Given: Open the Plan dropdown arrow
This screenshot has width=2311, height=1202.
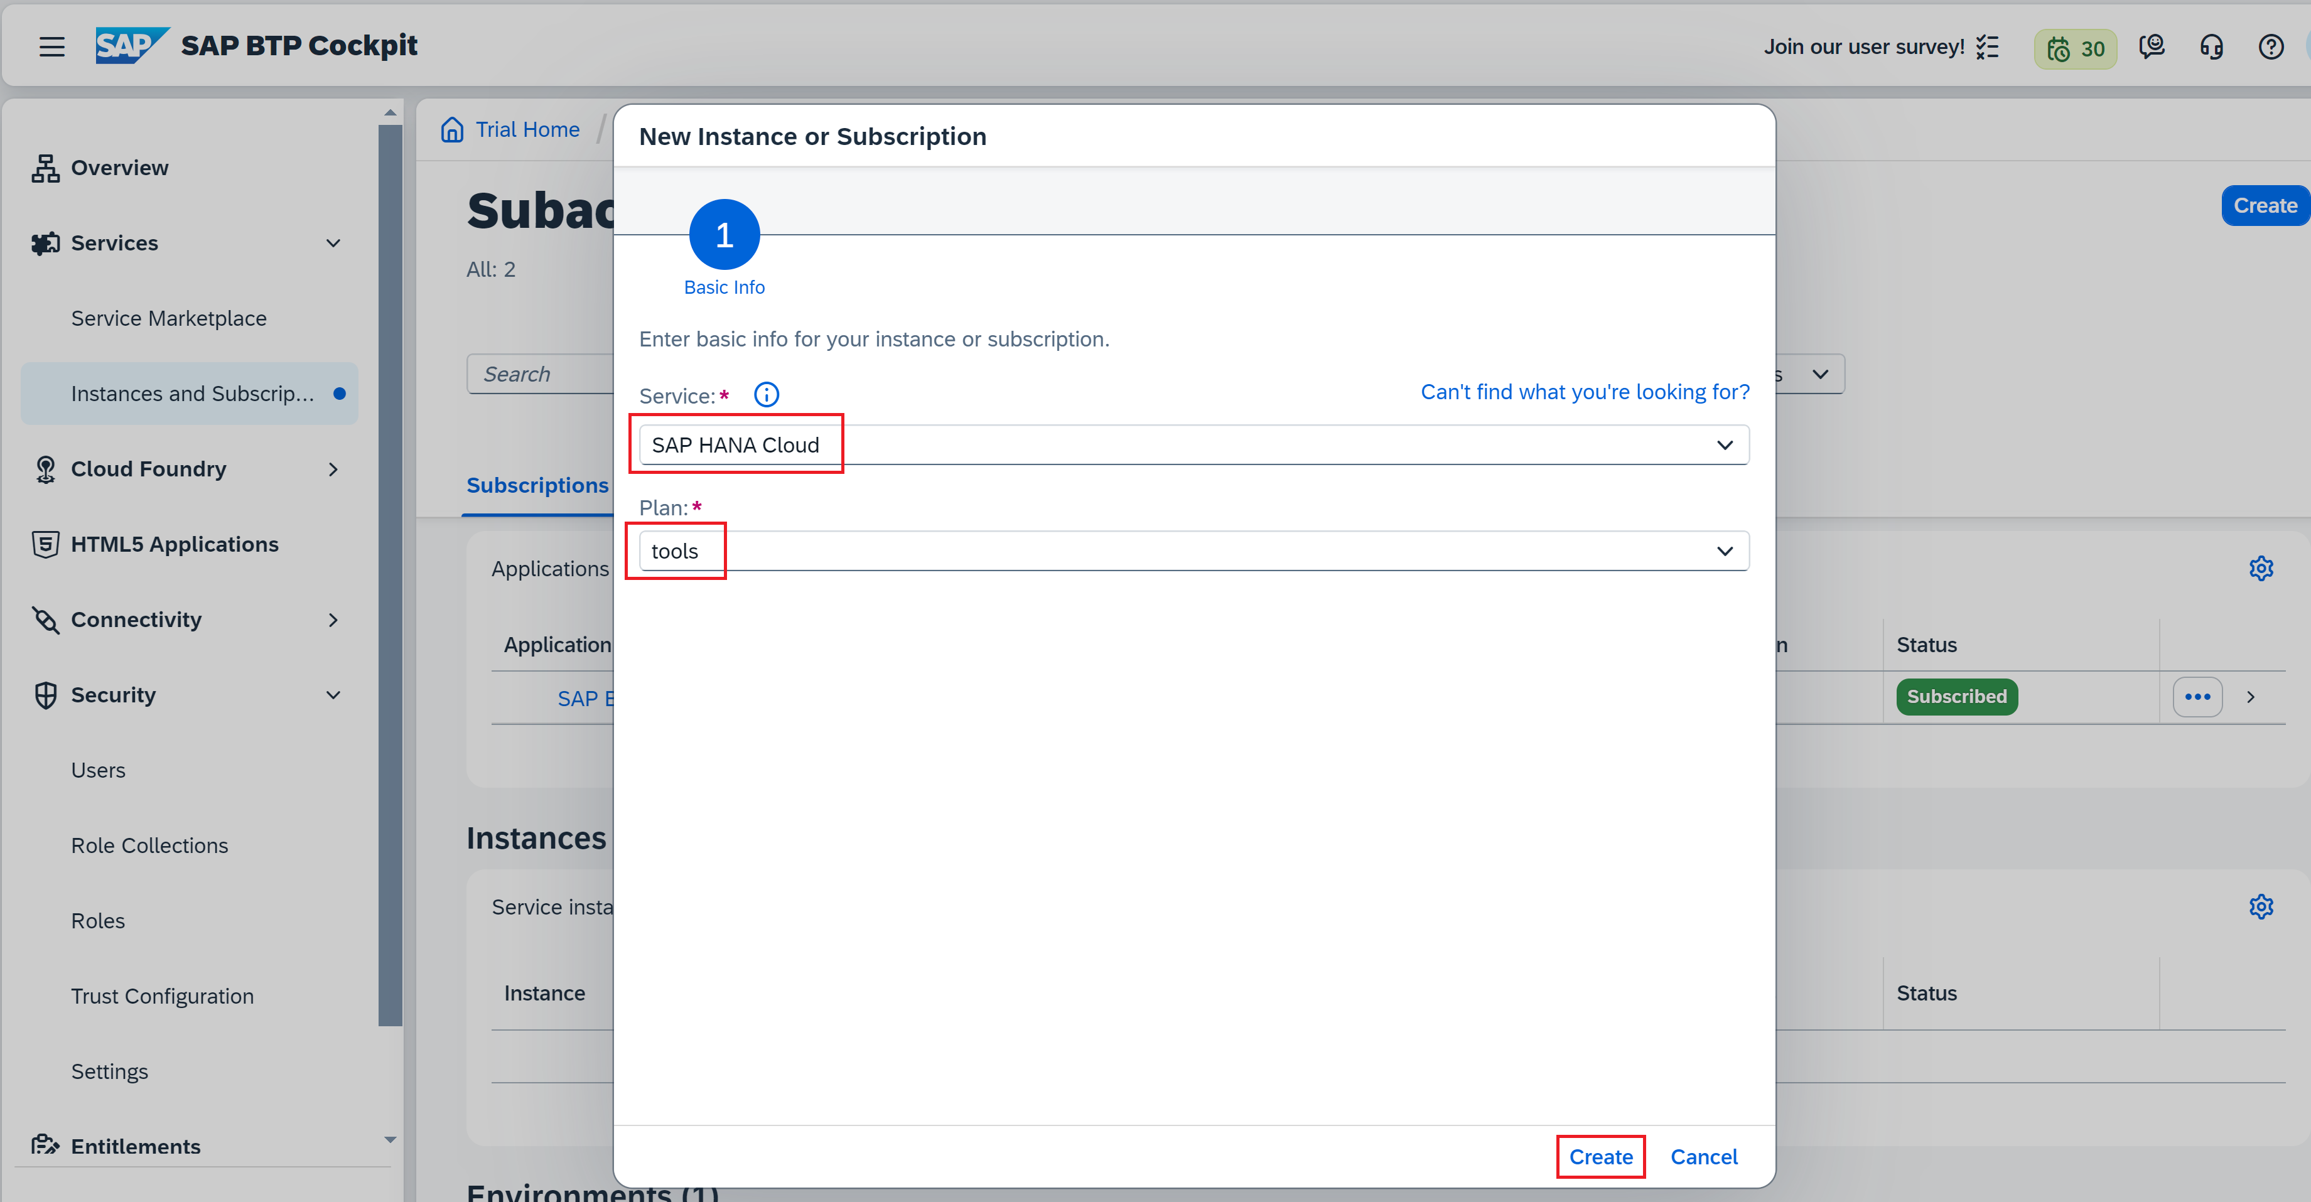Looking at the screenshot, I should pyautogui.click(x=1724, y=550).
